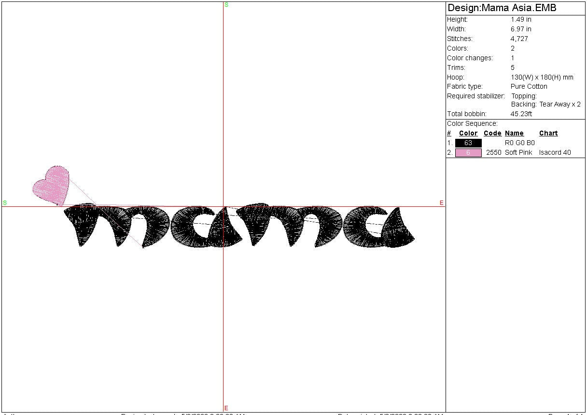Click the green S marker on left edge

tap(5, 203)
